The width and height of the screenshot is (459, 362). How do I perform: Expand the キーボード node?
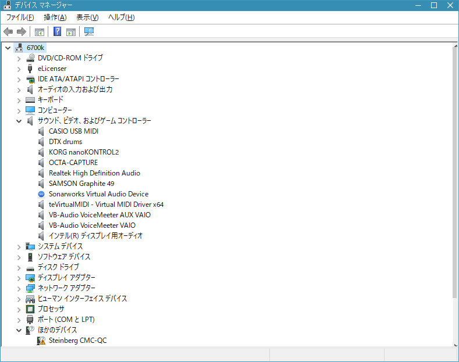coord(19,101)
